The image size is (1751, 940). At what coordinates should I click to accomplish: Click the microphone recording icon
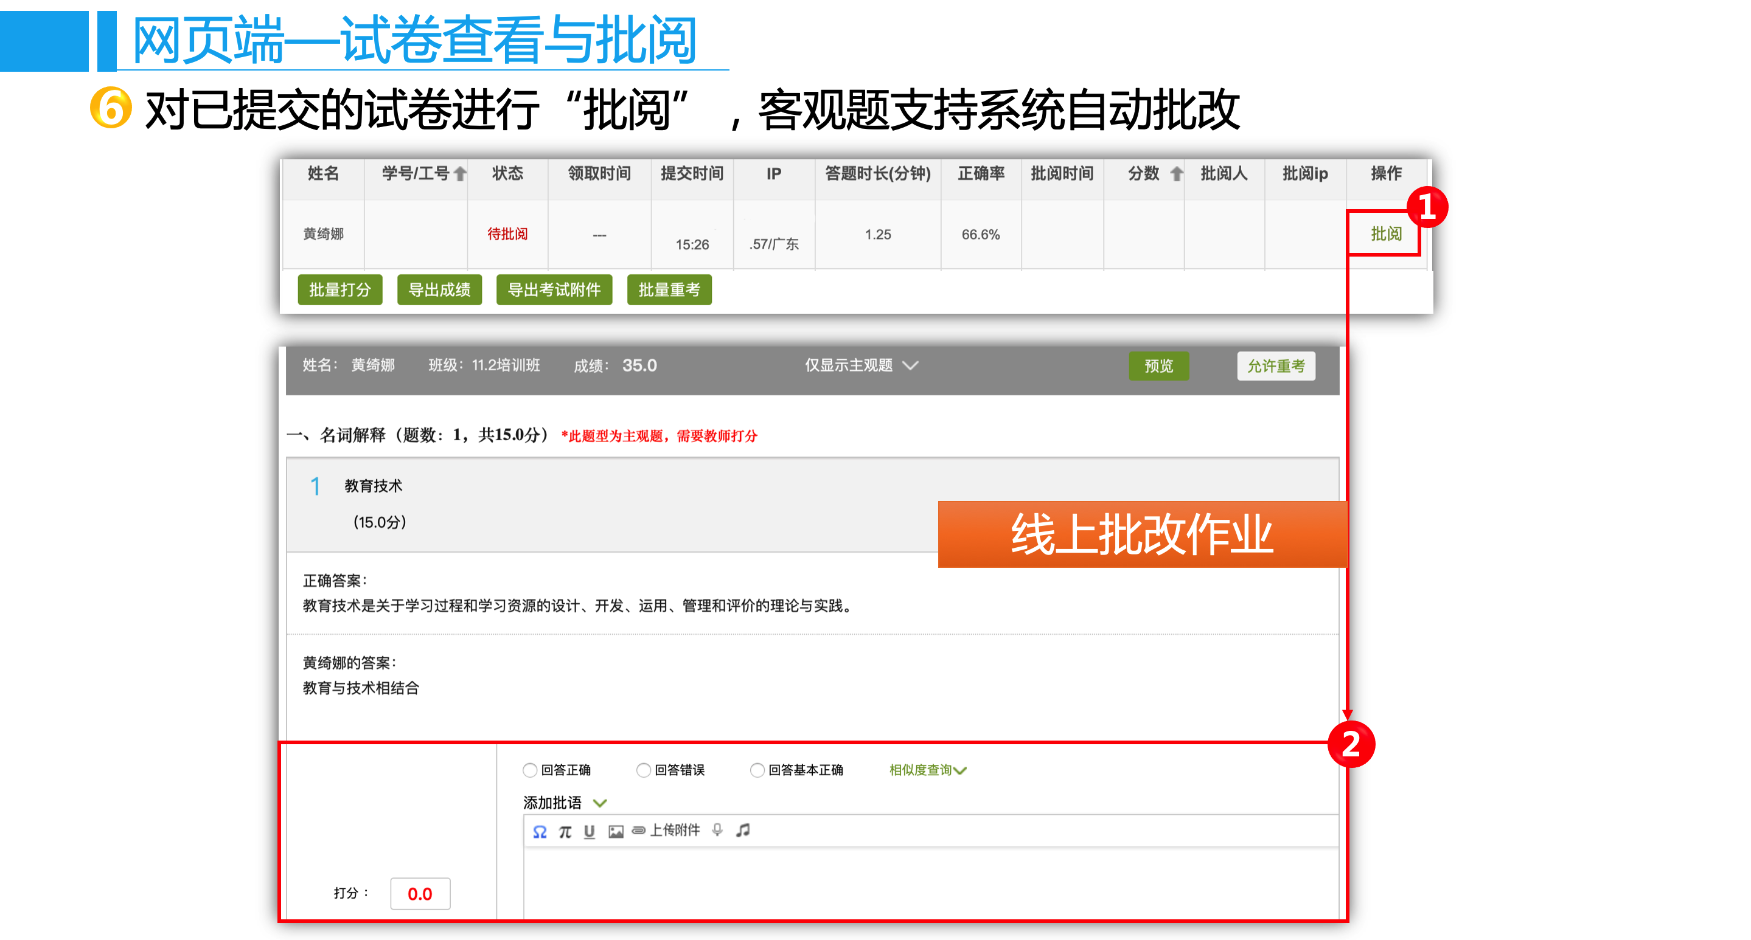point(717,830)
